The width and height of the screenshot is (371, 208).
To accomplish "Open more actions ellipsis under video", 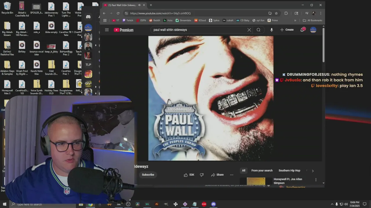I will [232, 175].
